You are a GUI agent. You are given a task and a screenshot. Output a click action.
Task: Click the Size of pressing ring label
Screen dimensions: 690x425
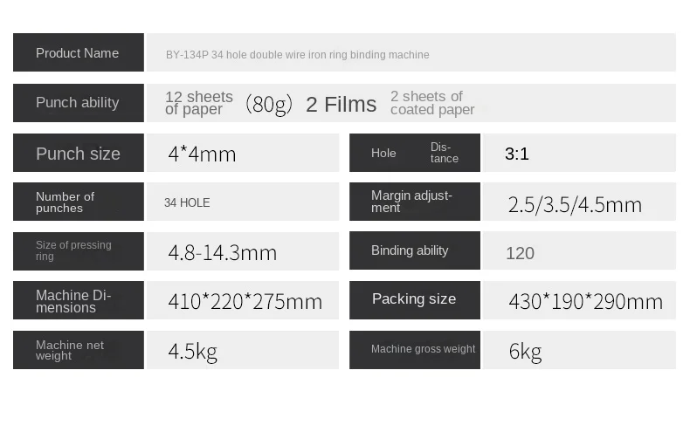click(x=78, y=251)
